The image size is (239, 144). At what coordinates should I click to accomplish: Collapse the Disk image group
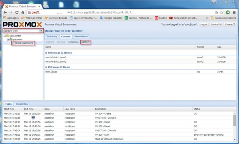click(46, 53)
